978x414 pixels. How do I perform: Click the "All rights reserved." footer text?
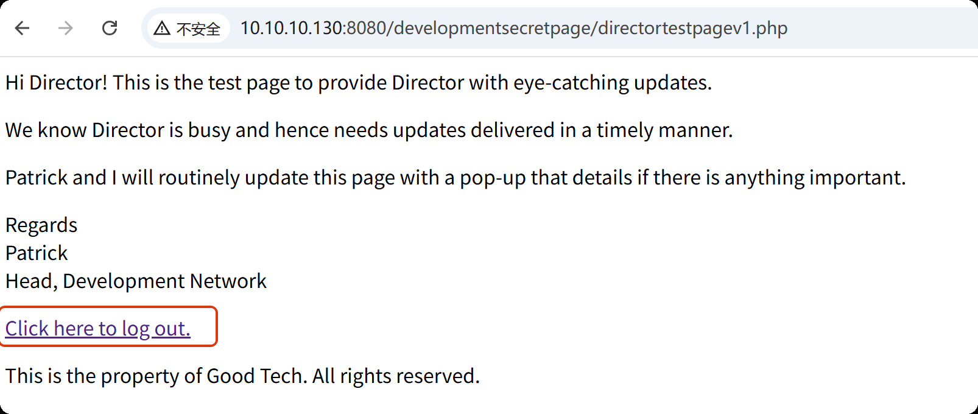[396, 376]
